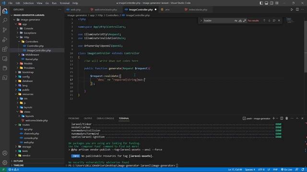Screen dimensions: 307x172
Task: Click inside the find input field
Action: pyautogui.click(x=218, y=21)
